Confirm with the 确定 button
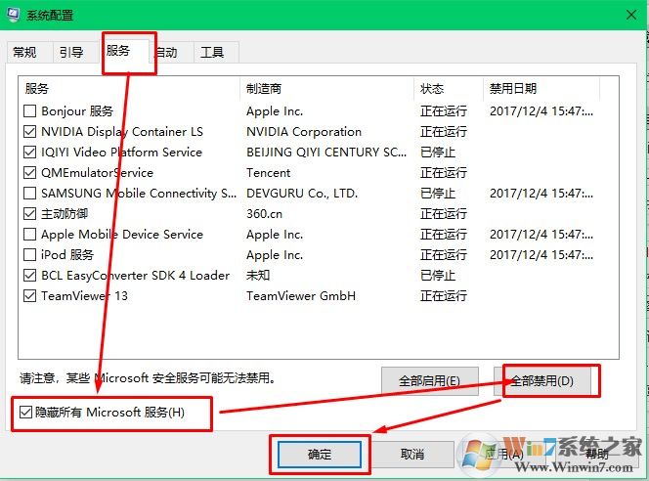The image size is (649, 481). tap(320, 455)
